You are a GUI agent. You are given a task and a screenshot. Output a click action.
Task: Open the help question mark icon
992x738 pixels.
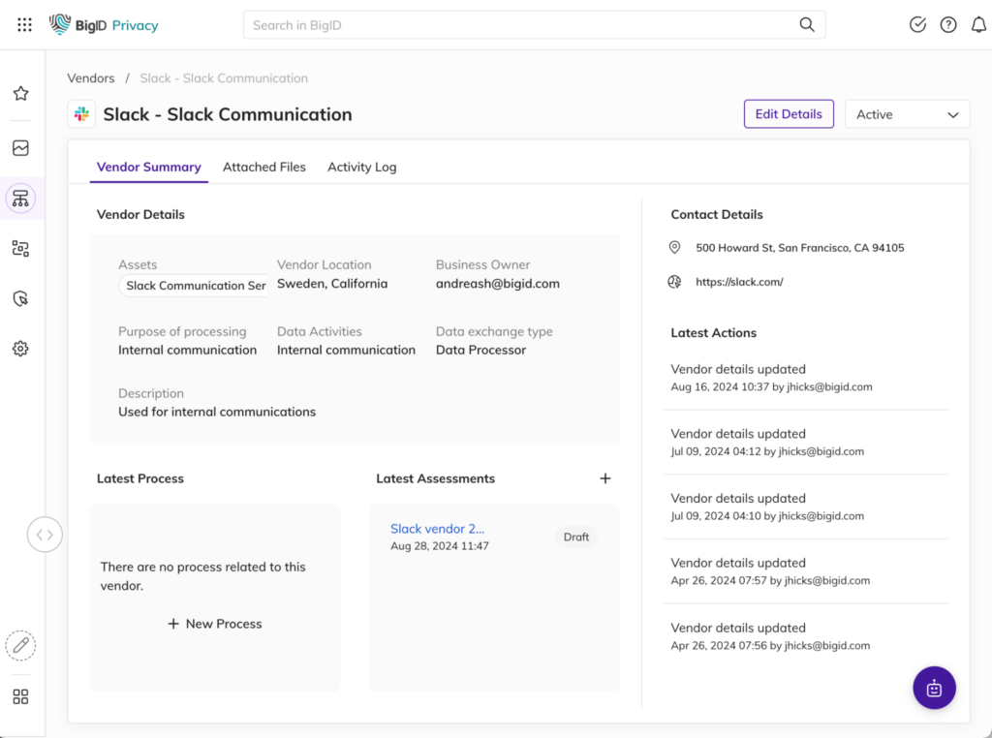[948, 25]
